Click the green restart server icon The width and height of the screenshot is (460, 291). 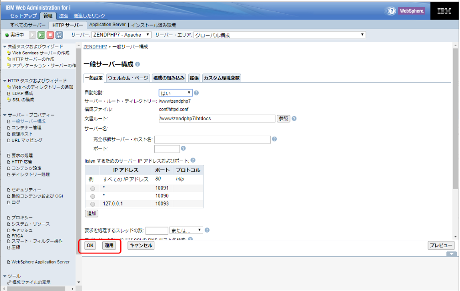click(x=42, y=35)
